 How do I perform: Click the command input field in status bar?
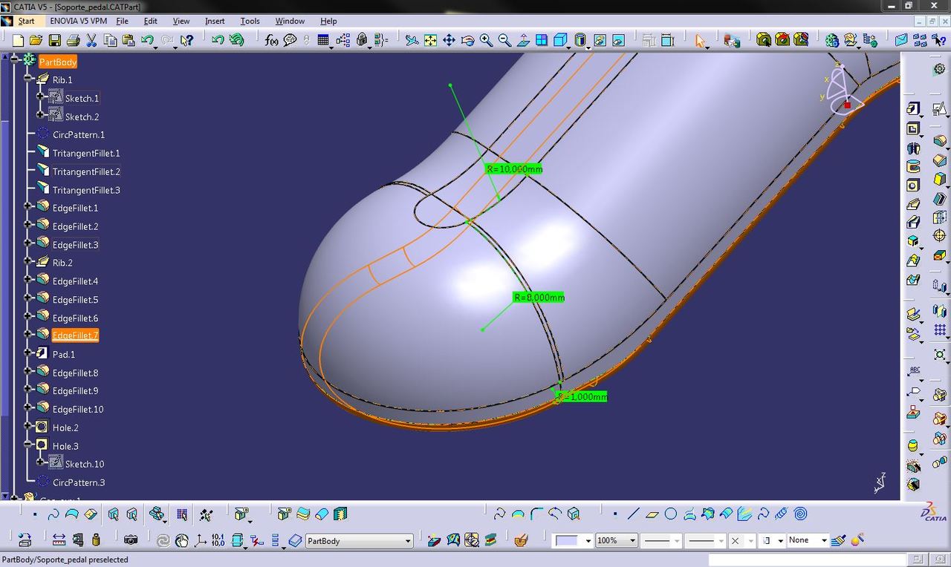coord(808,560)
